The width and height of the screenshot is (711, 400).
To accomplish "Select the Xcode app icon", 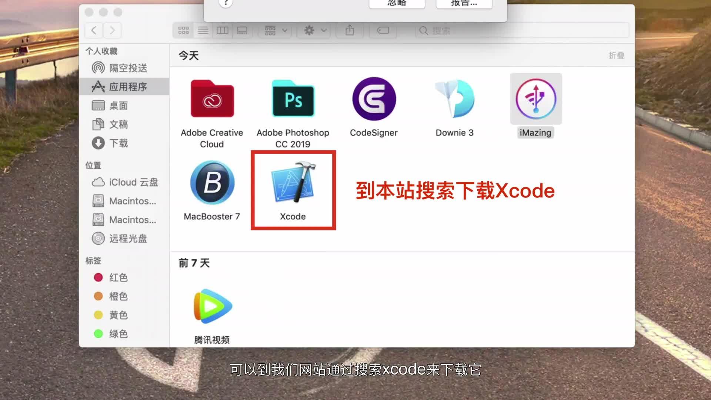I will (293, 183).
